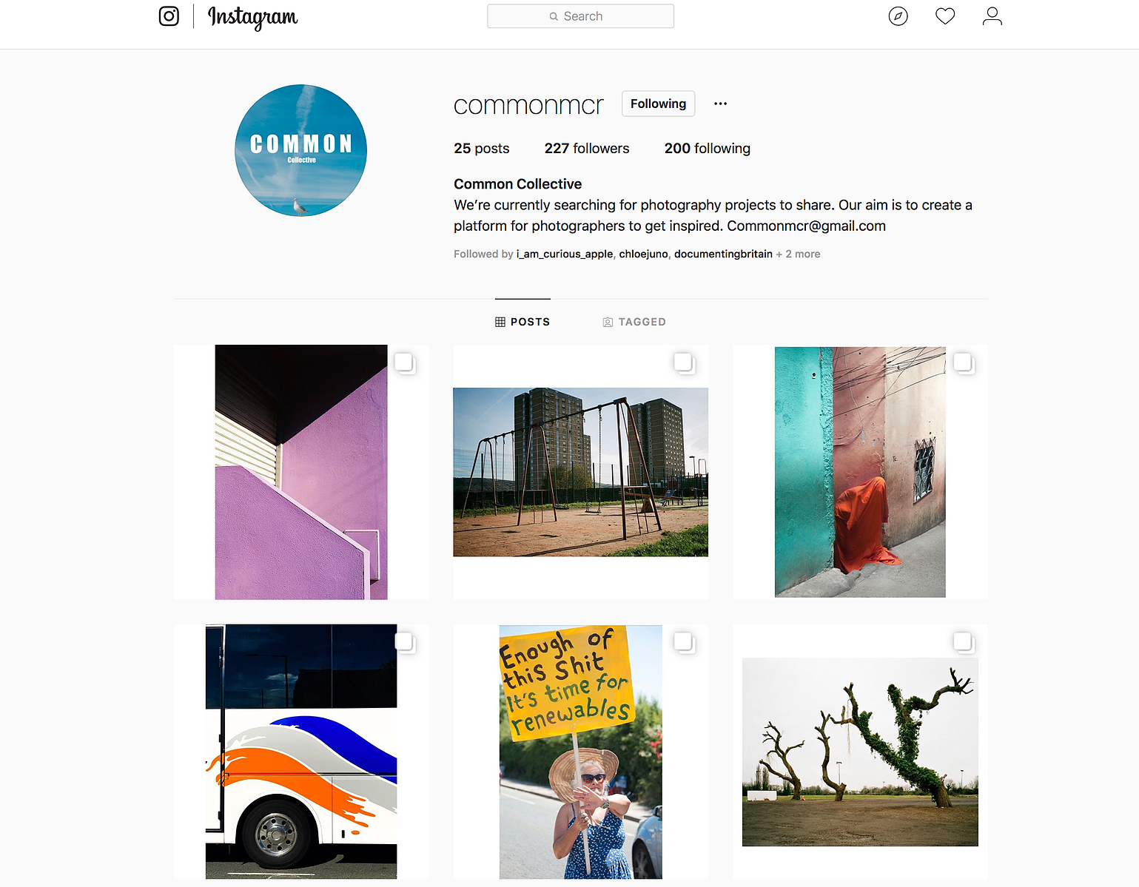View the 200 following list
1139x887 pixels.
(x=708, y=148)
